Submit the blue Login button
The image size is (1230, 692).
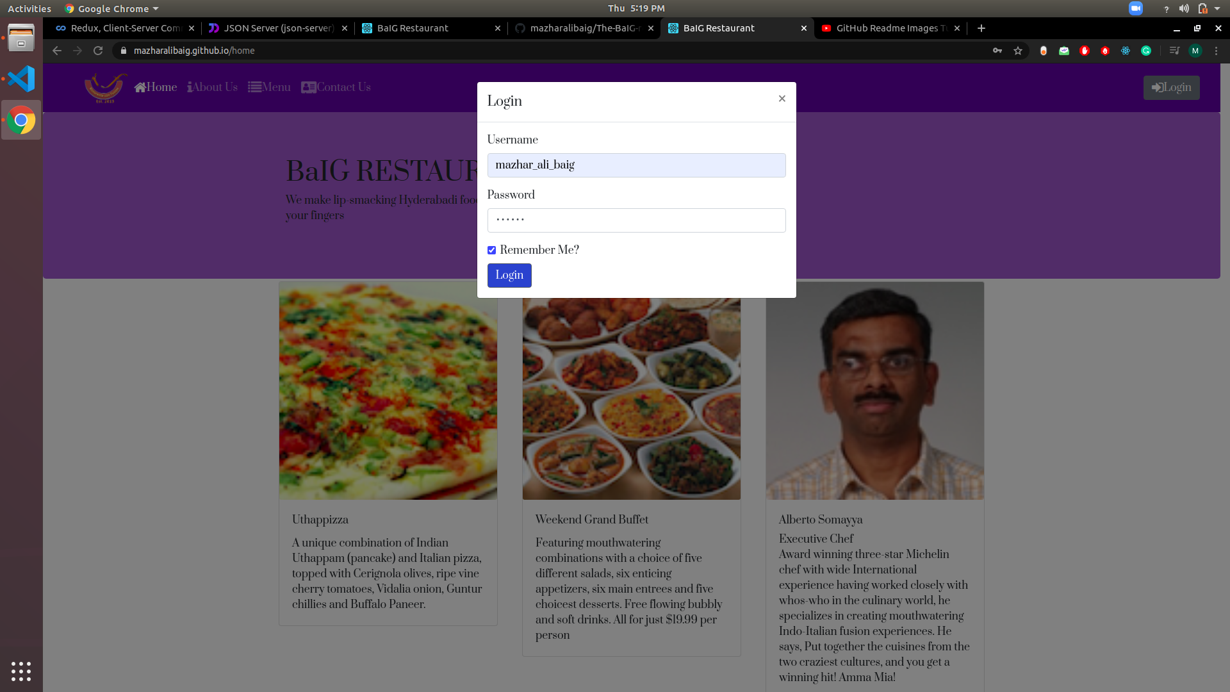509,276
